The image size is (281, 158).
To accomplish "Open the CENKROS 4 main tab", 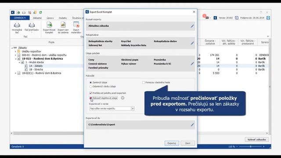I will (x=20, y=18).
